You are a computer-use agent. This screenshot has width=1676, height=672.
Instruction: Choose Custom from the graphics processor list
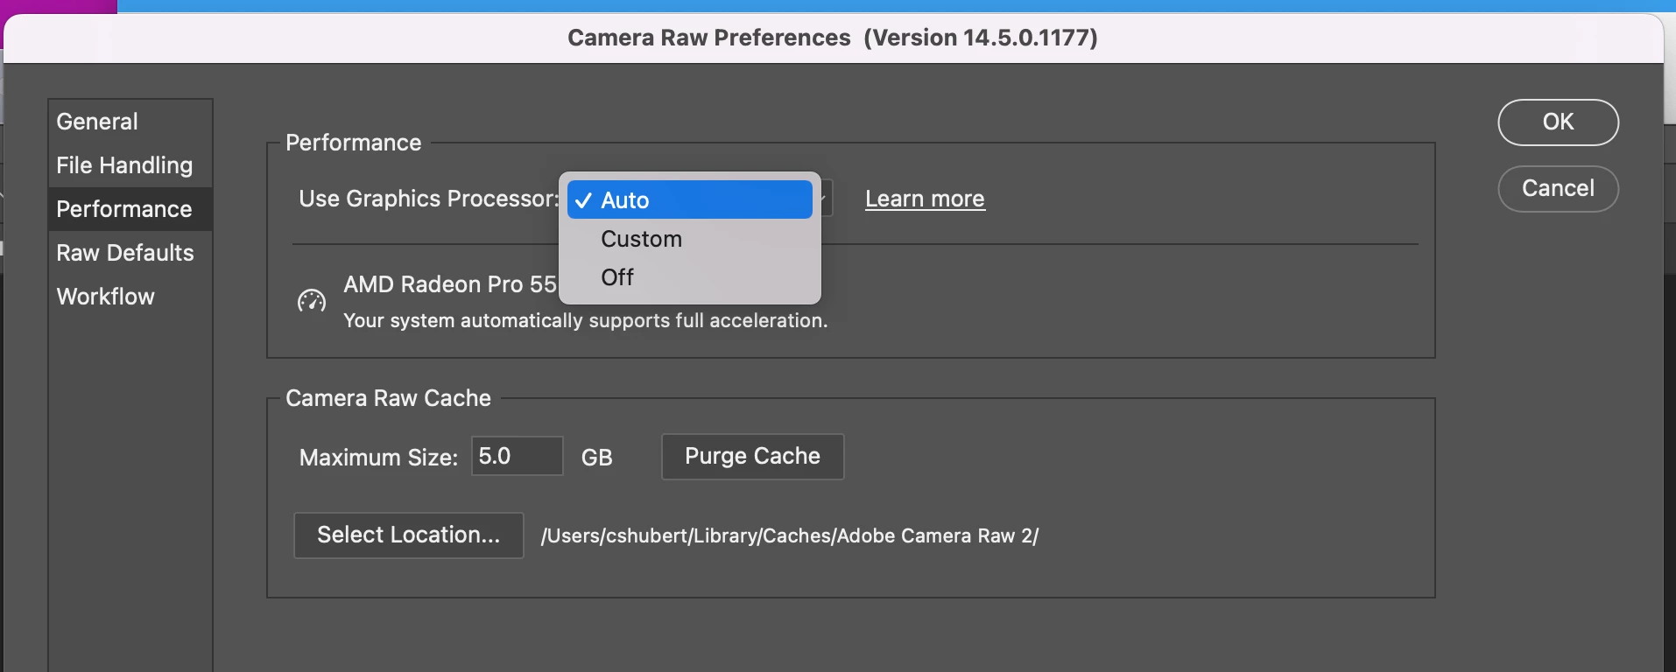pos(641,239)
